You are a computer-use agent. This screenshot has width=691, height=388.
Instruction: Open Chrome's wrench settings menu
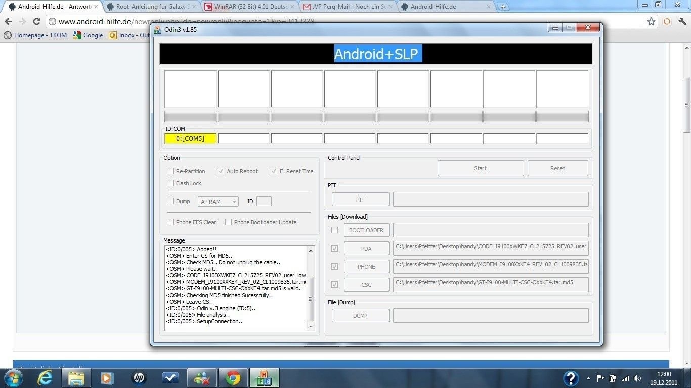pyautogui.click(x=682, y=22)
